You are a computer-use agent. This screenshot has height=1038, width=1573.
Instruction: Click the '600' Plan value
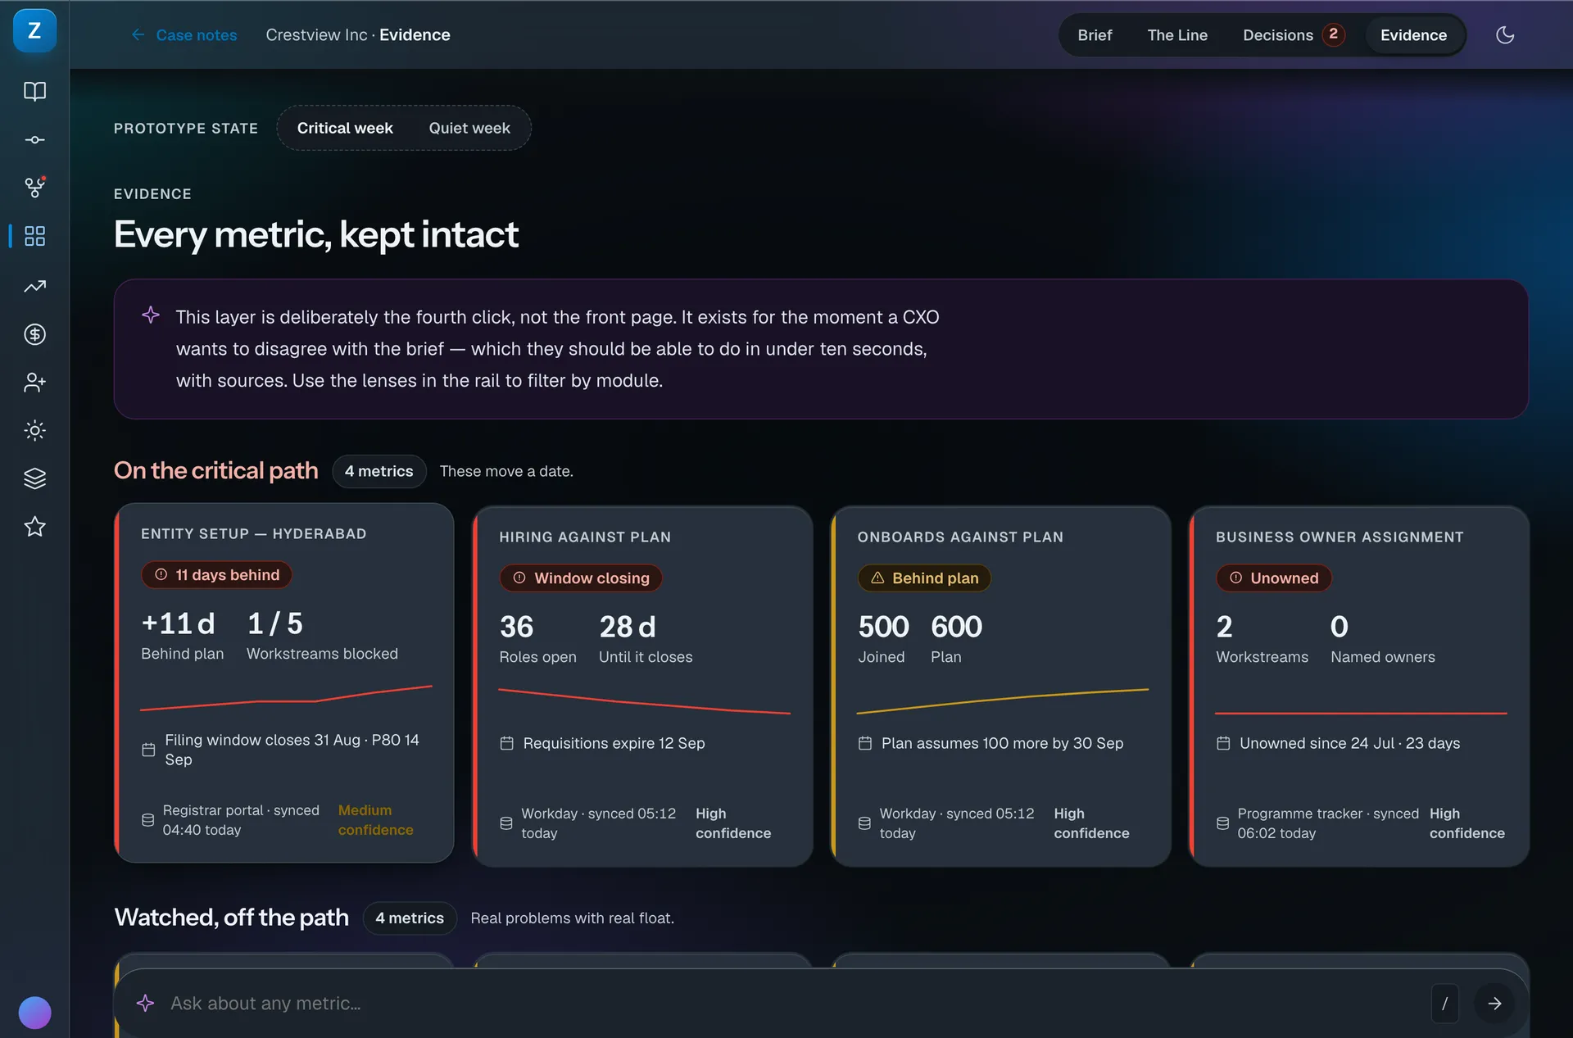tap(956, 628)
